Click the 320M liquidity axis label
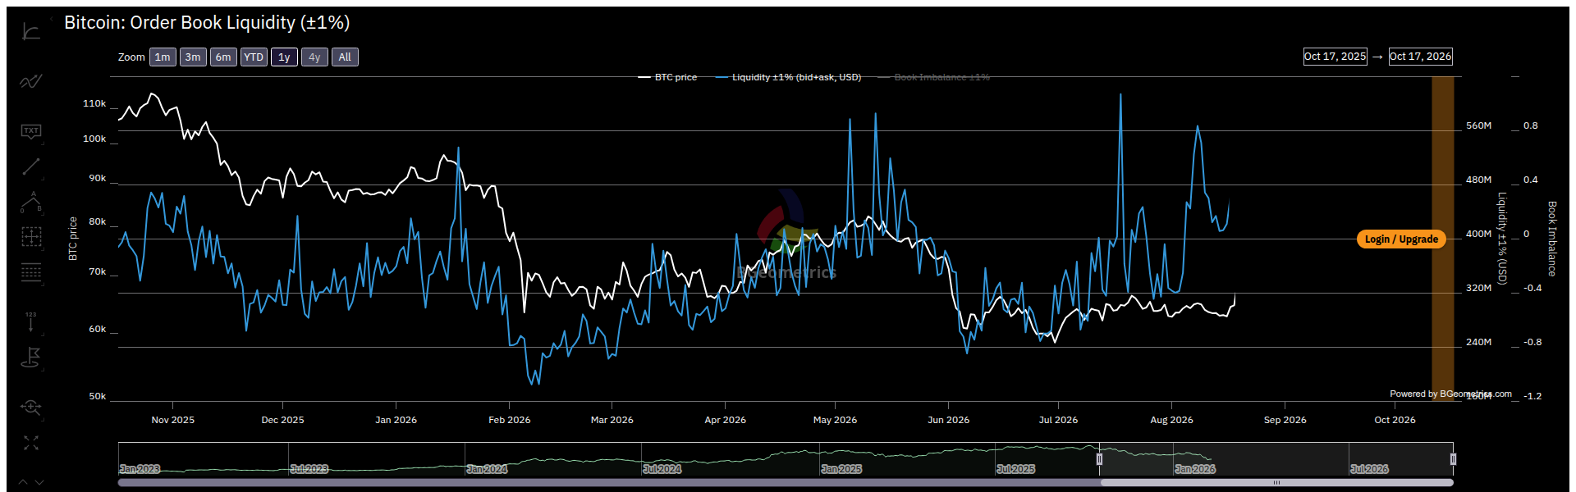 coord(1478,289)
